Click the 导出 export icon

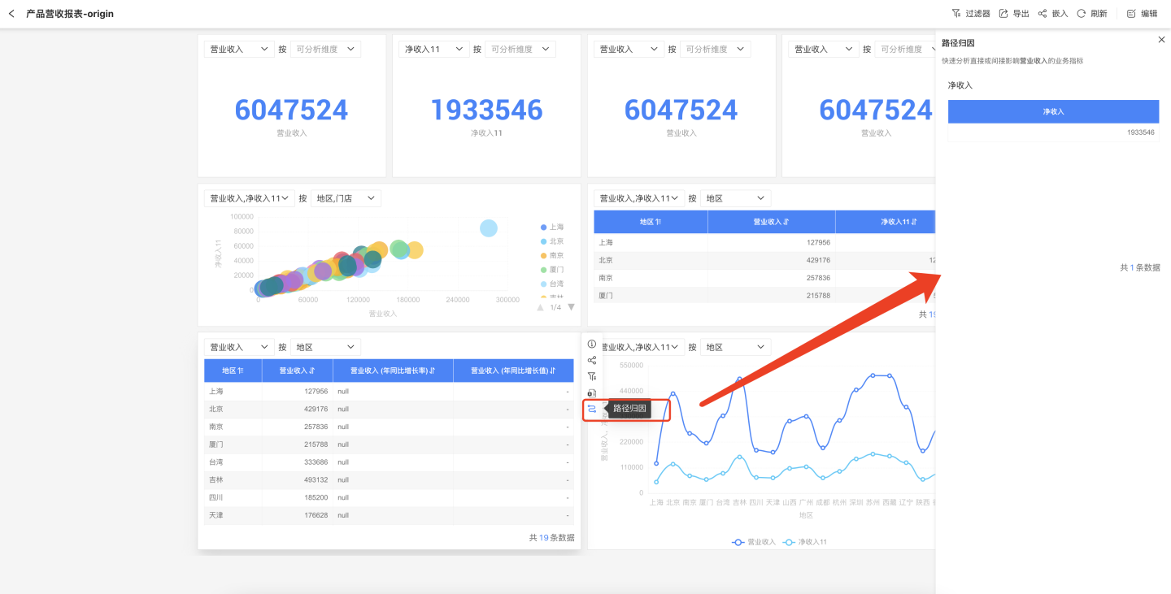click(x=1014, y=14)
